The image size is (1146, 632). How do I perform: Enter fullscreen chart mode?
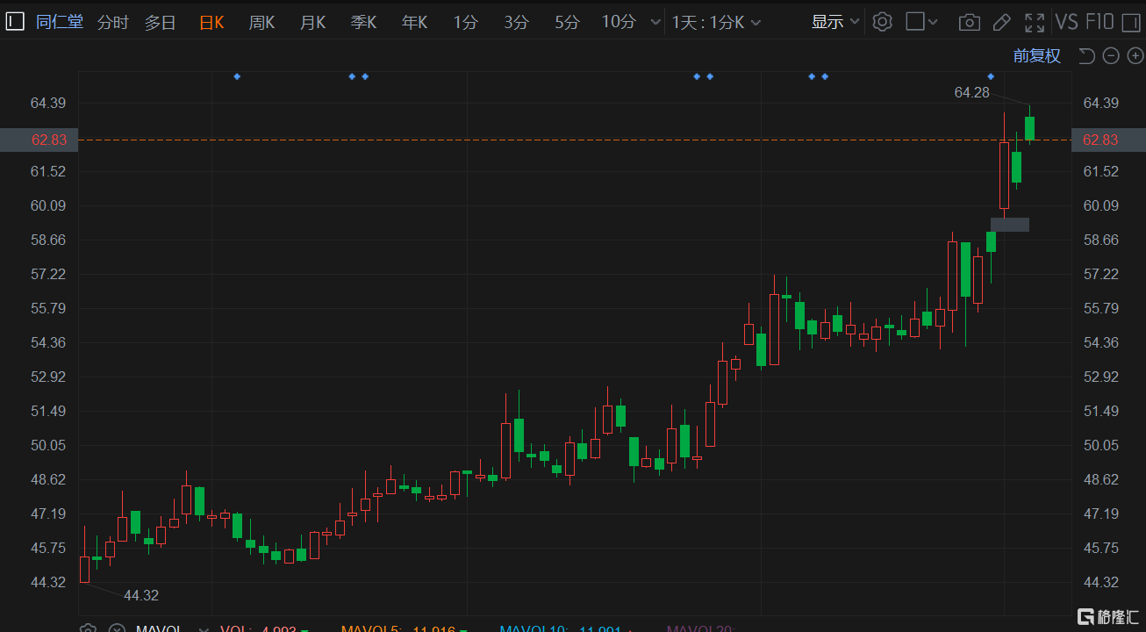1035,22
